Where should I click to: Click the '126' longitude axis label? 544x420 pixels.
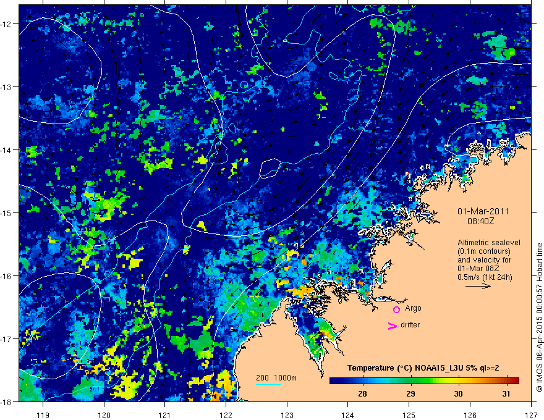tap(470, 415)
